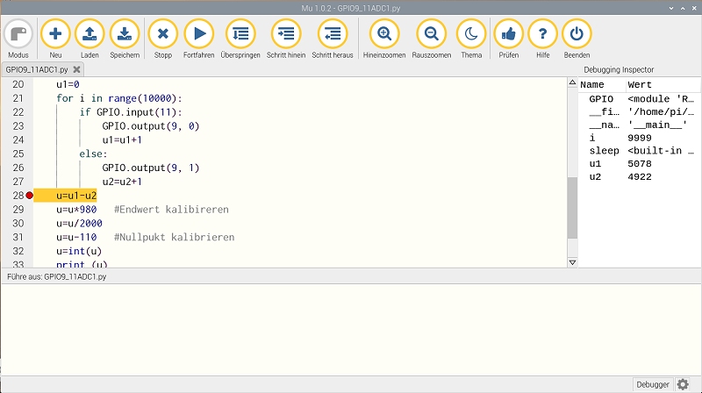Check code with Prüfen button
Image resolution: width=702 pixels, height=393 pixels.
pos(508,35)
